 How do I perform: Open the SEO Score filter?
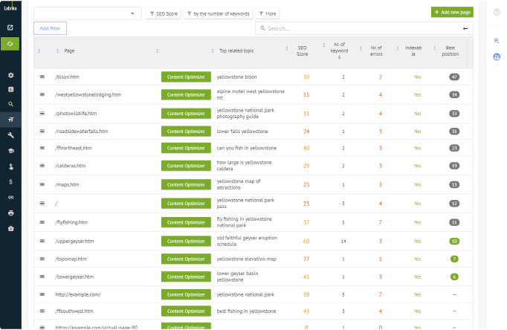[x=163, y=13]
